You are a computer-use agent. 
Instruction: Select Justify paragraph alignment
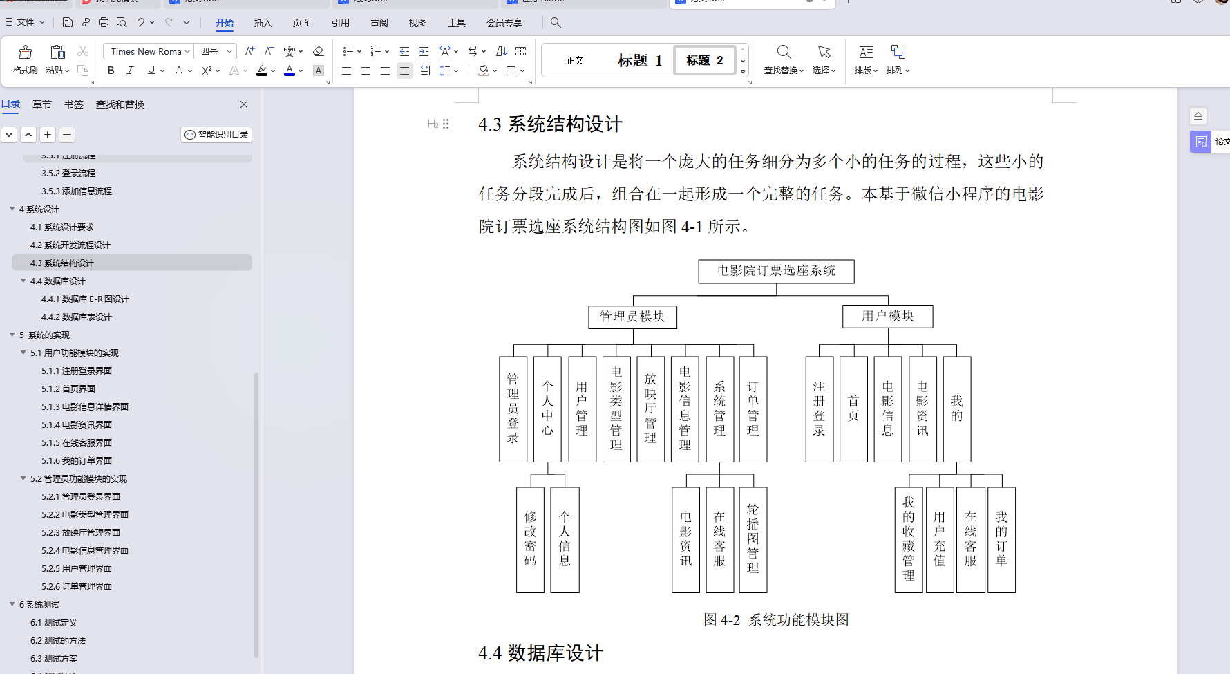pos(404,71)
